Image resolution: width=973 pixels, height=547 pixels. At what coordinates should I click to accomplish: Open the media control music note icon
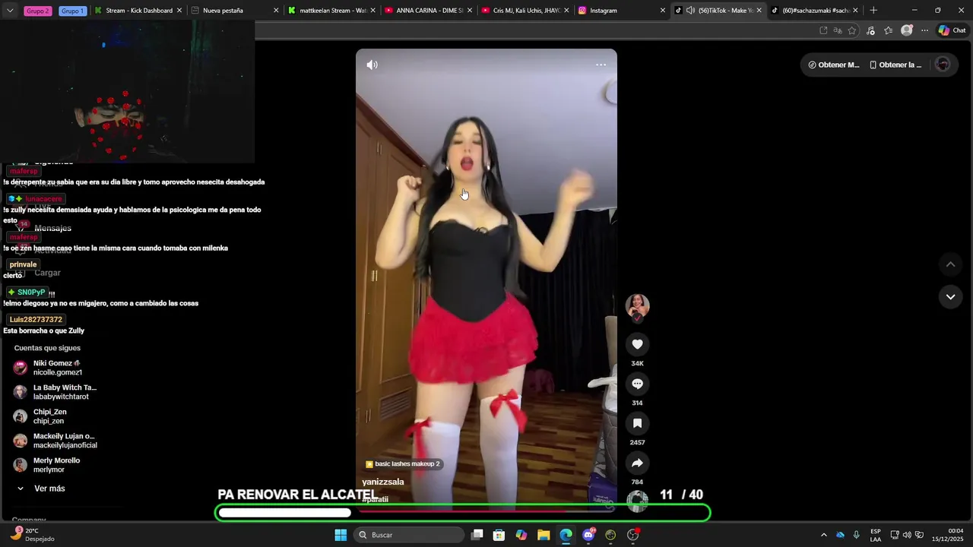(x=870, y=30)
